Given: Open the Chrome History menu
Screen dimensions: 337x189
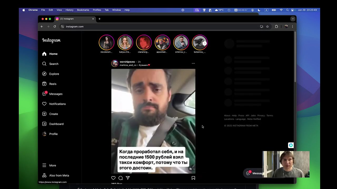Looking at the screenshot, I should tap(70, 10).
